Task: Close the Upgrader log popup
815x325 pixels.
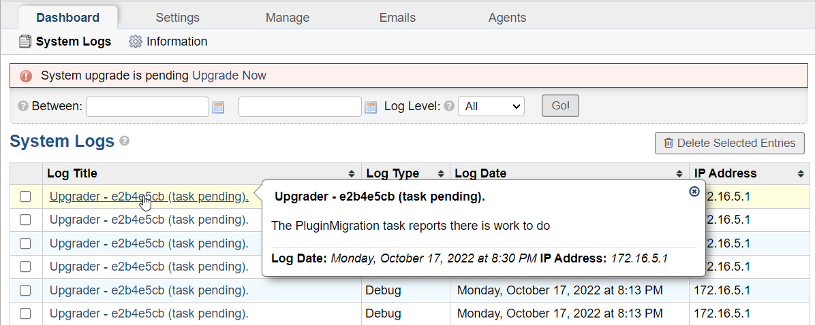Action: point(694,192)
